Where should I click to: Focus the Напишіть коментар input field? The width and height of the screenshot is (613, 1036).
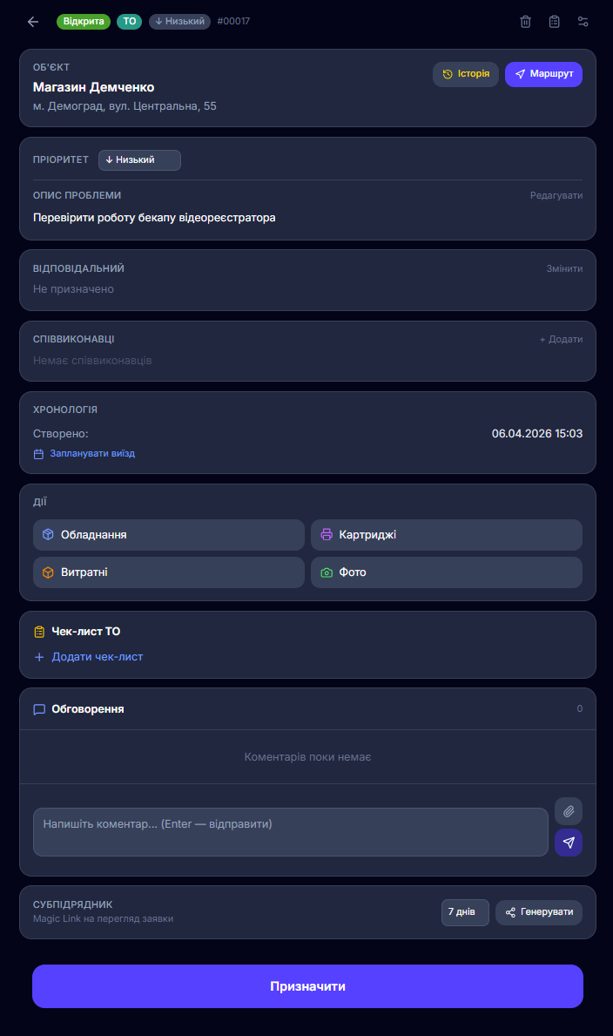pos(291,832)
